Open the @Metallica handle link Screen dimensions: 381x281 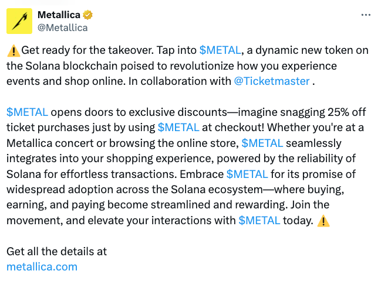click(x=62, y=28)
